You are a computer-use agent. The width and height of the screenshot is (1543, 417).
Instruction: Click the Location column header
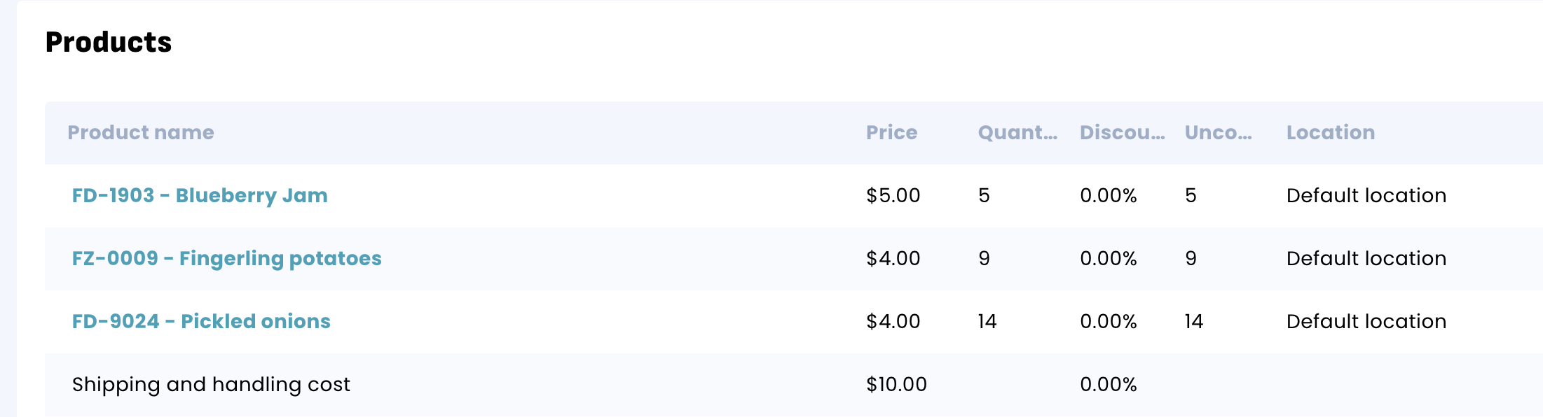click(1330, 133)
